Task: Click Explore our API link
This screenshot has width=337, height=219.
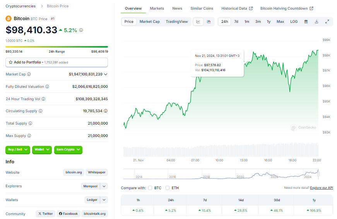Action: (x=321, y=188)
